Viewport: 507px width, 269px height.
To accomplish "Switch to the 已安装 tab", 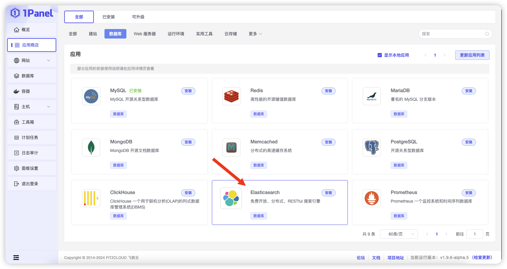I will click(x=109, y=17).
